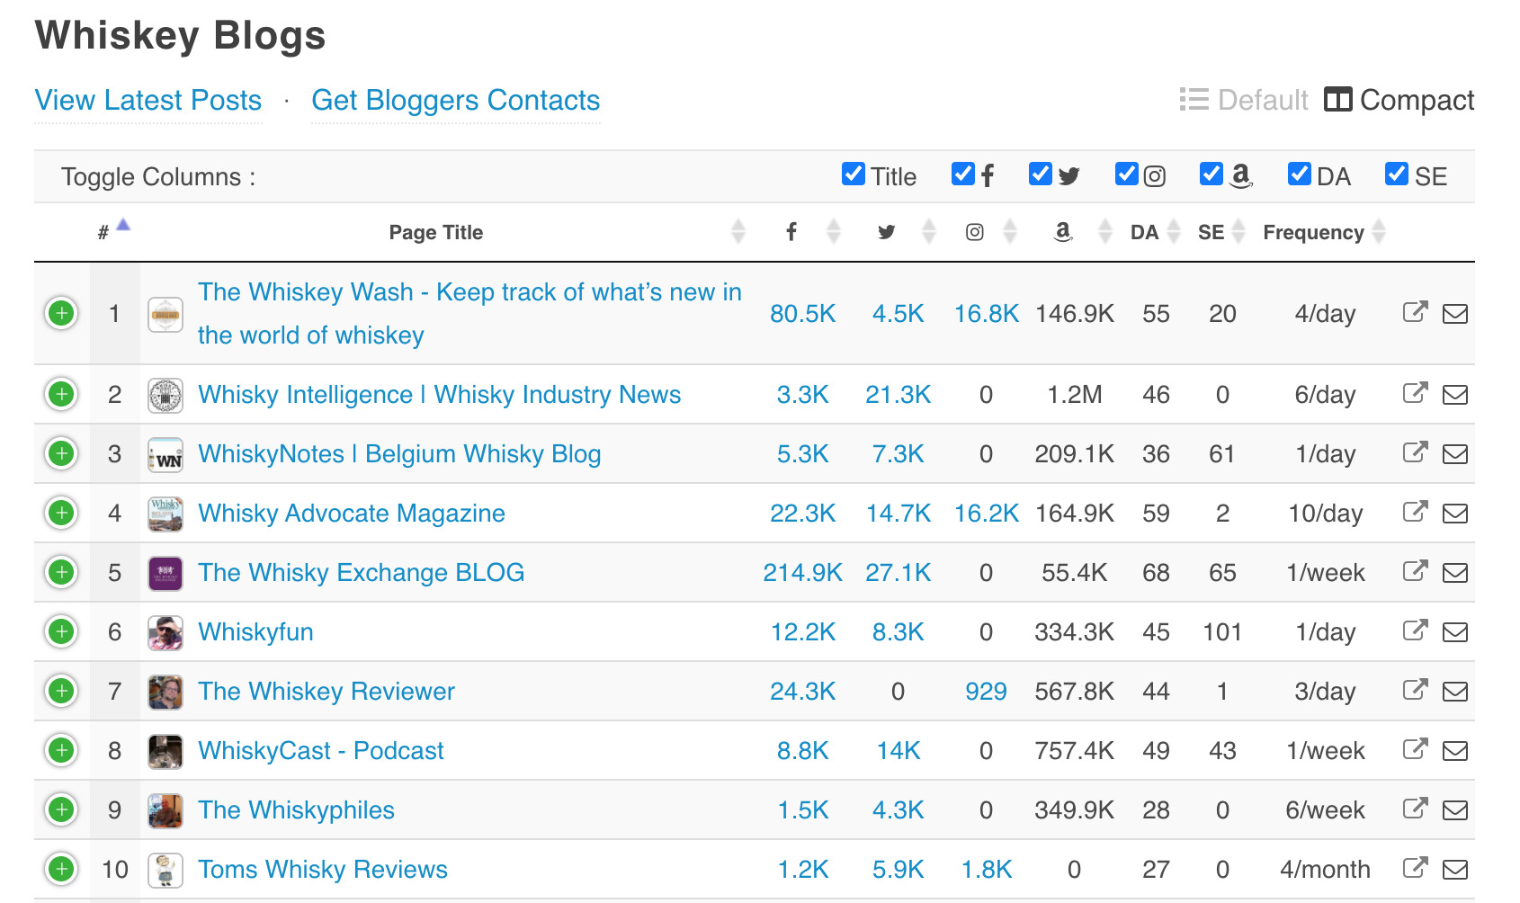Sort by Alexa rank column header
This screenshot has width=1520, height=903.
[x=1062, y=232]
